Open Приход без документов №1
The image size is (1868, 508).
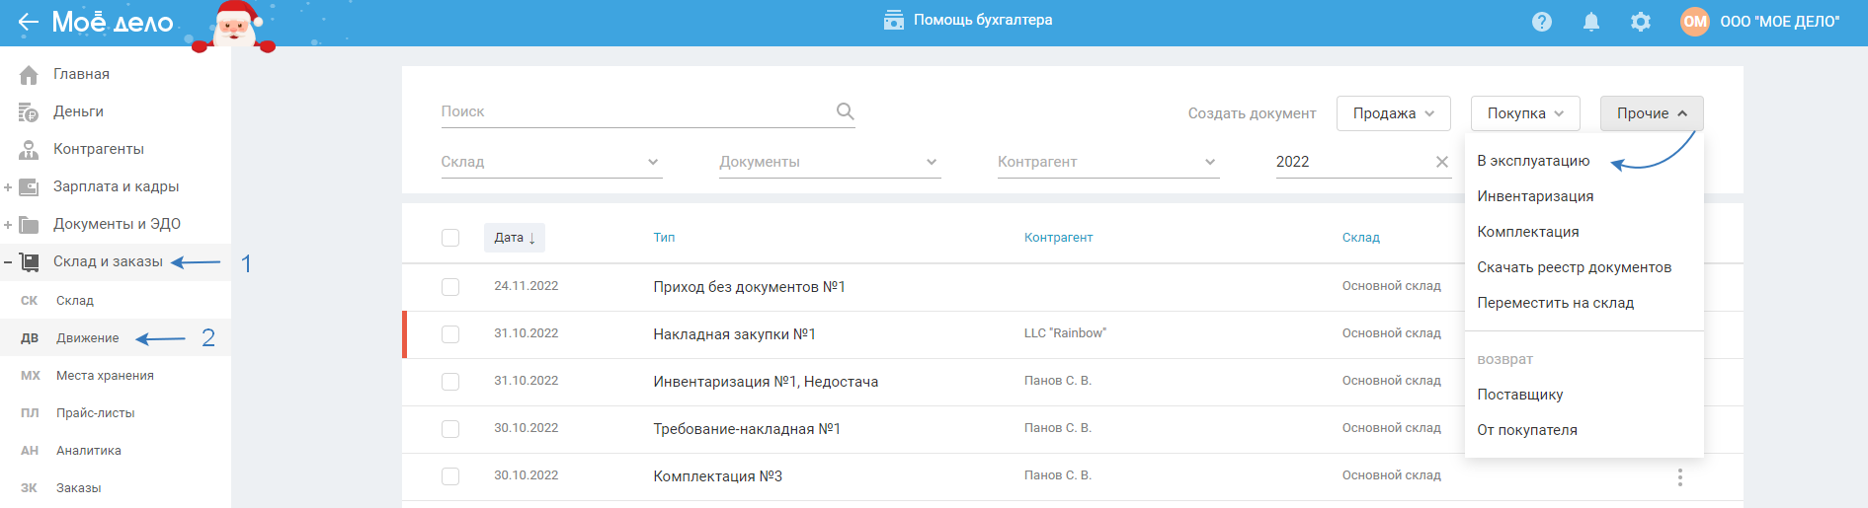coord(749,287)
